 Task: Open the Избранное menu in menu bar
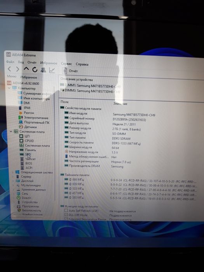click(x=49, y=63)
